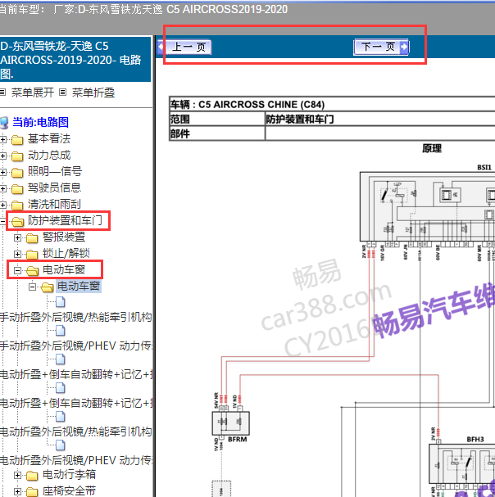Click the 动力总成 folder icon

tap(17, 156)
